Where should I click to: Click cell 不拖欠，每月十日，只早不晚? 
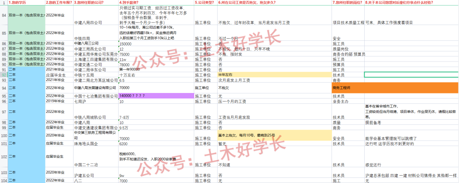click(x=275, y=48)
